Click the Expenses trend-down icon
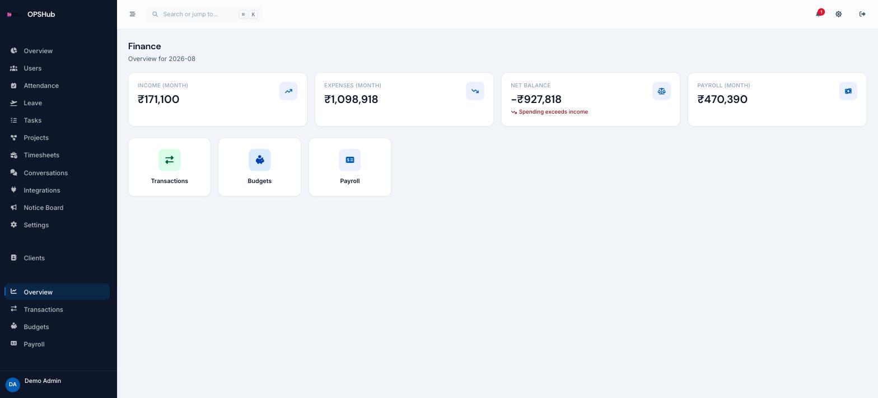The height and width of the screenshot is (398, 878). (475, 91)
